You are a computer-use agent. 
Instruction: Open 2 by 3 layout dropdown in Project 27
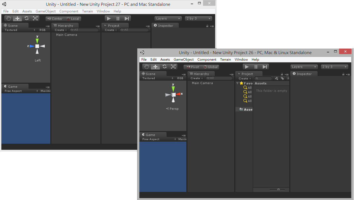[x=199, y=18]
